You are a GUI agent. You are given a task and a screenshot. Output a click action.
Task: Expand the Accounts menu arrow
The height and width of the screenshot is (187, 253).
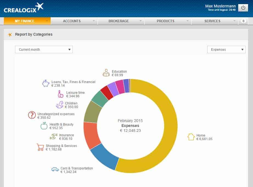(x=94, y=21)
